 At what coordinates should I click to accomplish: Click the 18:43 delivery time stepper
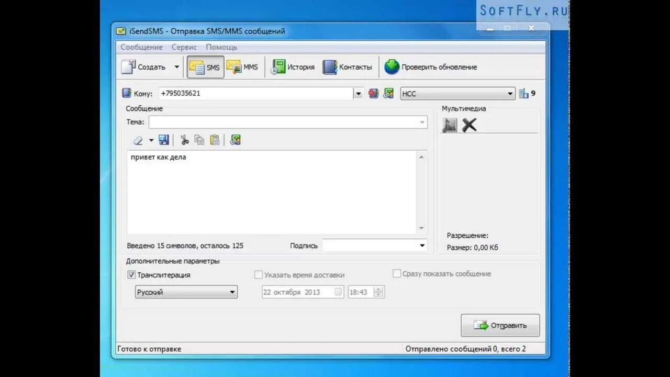click(x=379, y=292)
